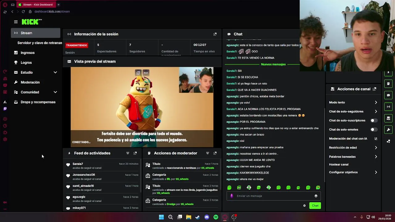The image size is (395, 222).
Task: Expand the Comunidad sidebar section
Action: (55, 92)
